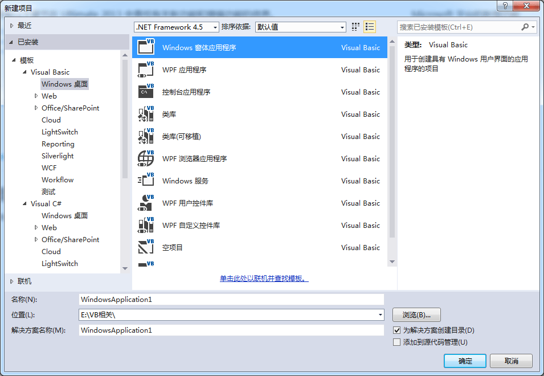This screenshot has width=544, height=376.
Task: Click the 名称 project name input field
Action: tap(231, 299)
